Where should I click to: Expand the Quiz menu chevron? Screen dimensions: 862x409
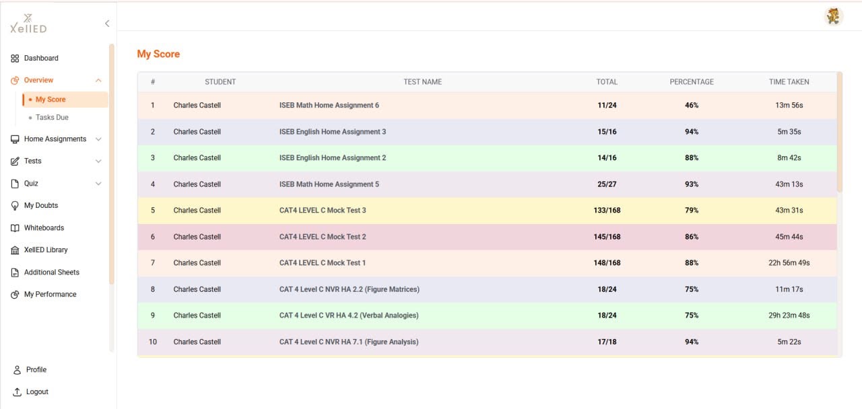coord(98,184)
